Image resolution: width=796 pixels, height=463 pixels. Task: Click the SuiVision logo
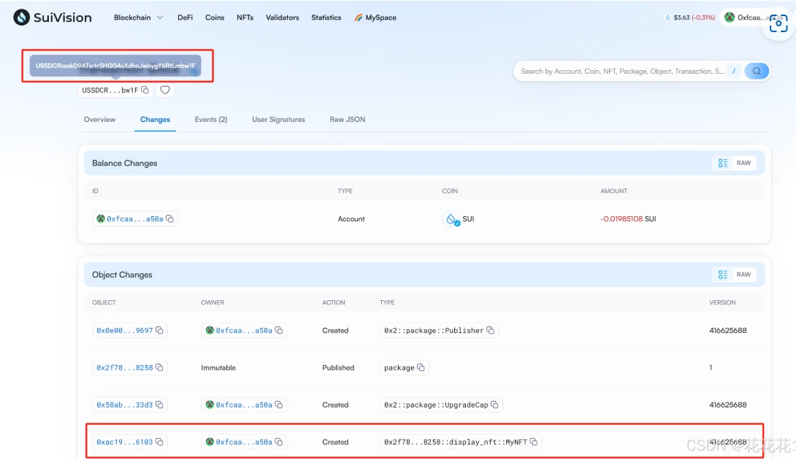click(51, 18)
